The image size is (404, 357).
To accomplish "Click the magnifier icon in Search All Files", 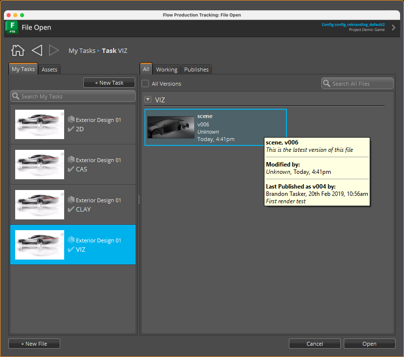I will [x=327, y=83].
